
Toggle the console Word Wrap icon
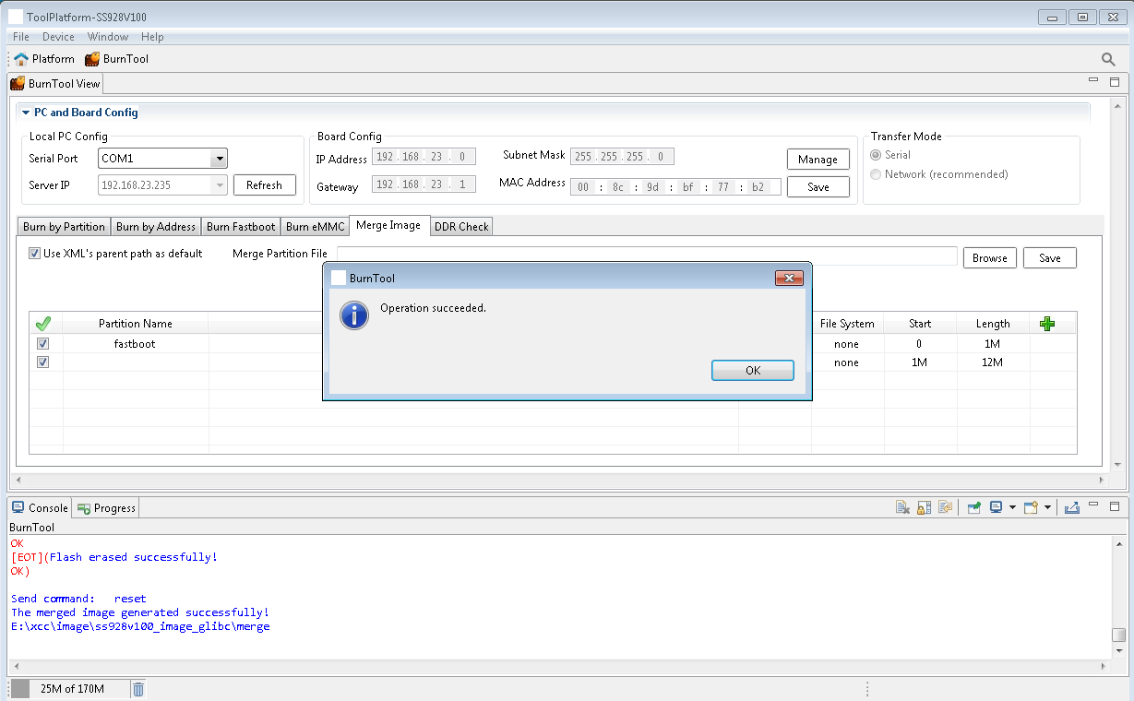[x=945, y=507]
